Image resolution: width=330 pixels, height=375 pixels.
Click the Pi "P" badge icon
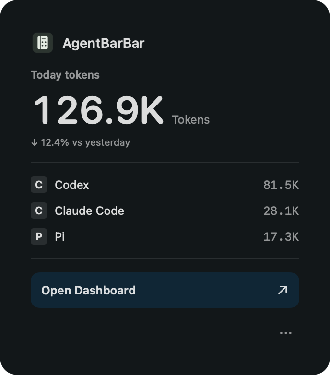coord(39,236)
